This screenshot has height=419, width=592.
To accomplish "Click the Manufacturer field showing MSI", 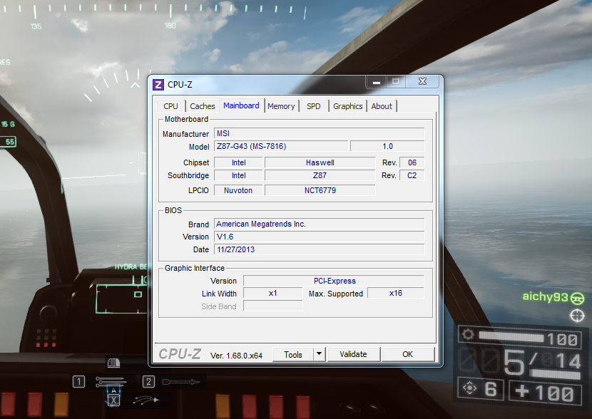I will click(x=320, y=133).
